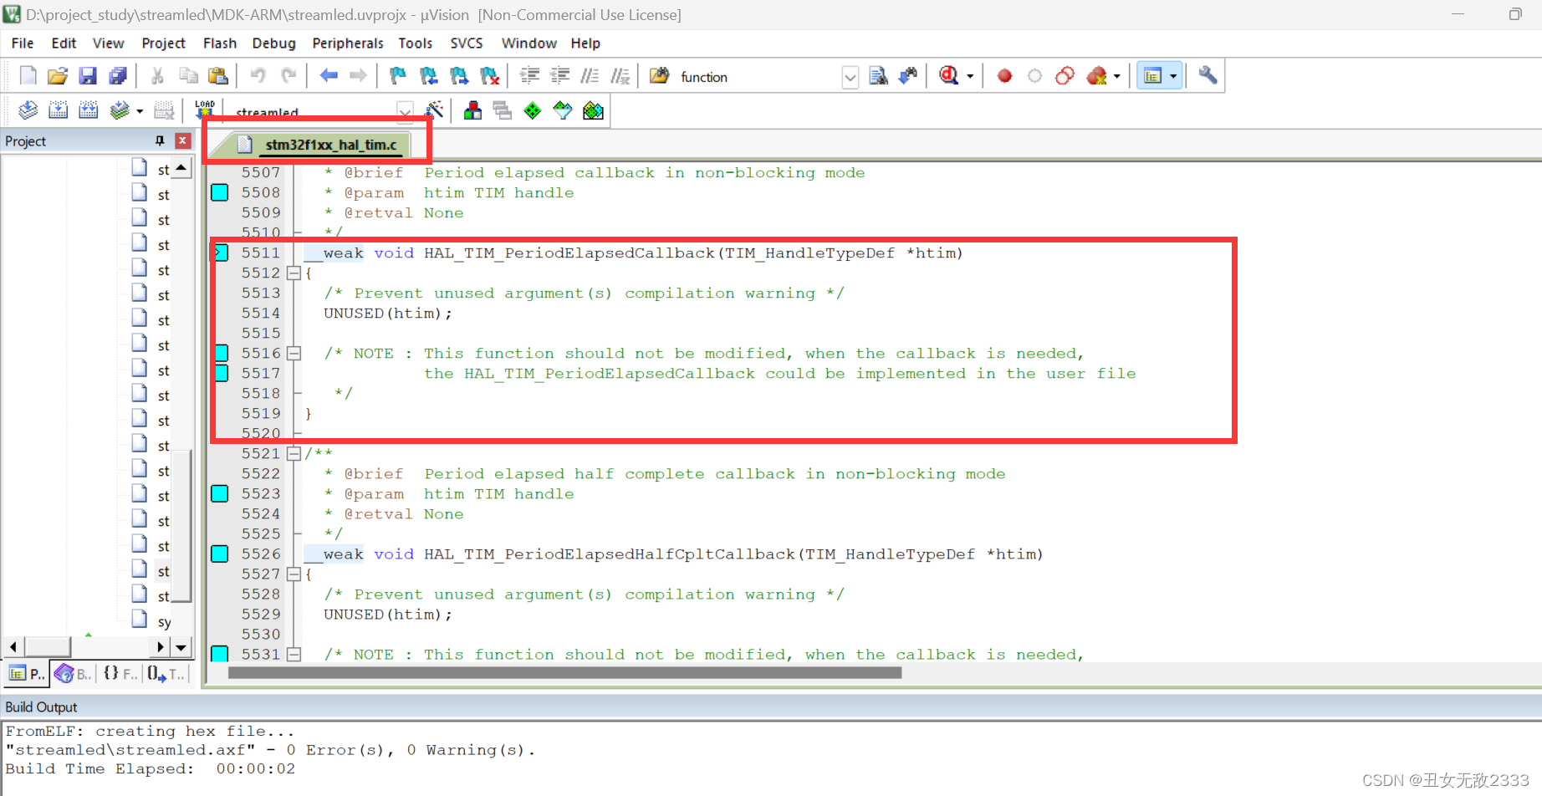Open Find in Files with the binoculars folder icon
Screen dimensions: 1542x796
660,76
